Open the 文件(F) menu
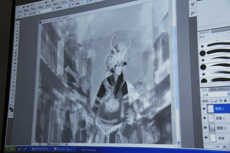 coord(20,12)
